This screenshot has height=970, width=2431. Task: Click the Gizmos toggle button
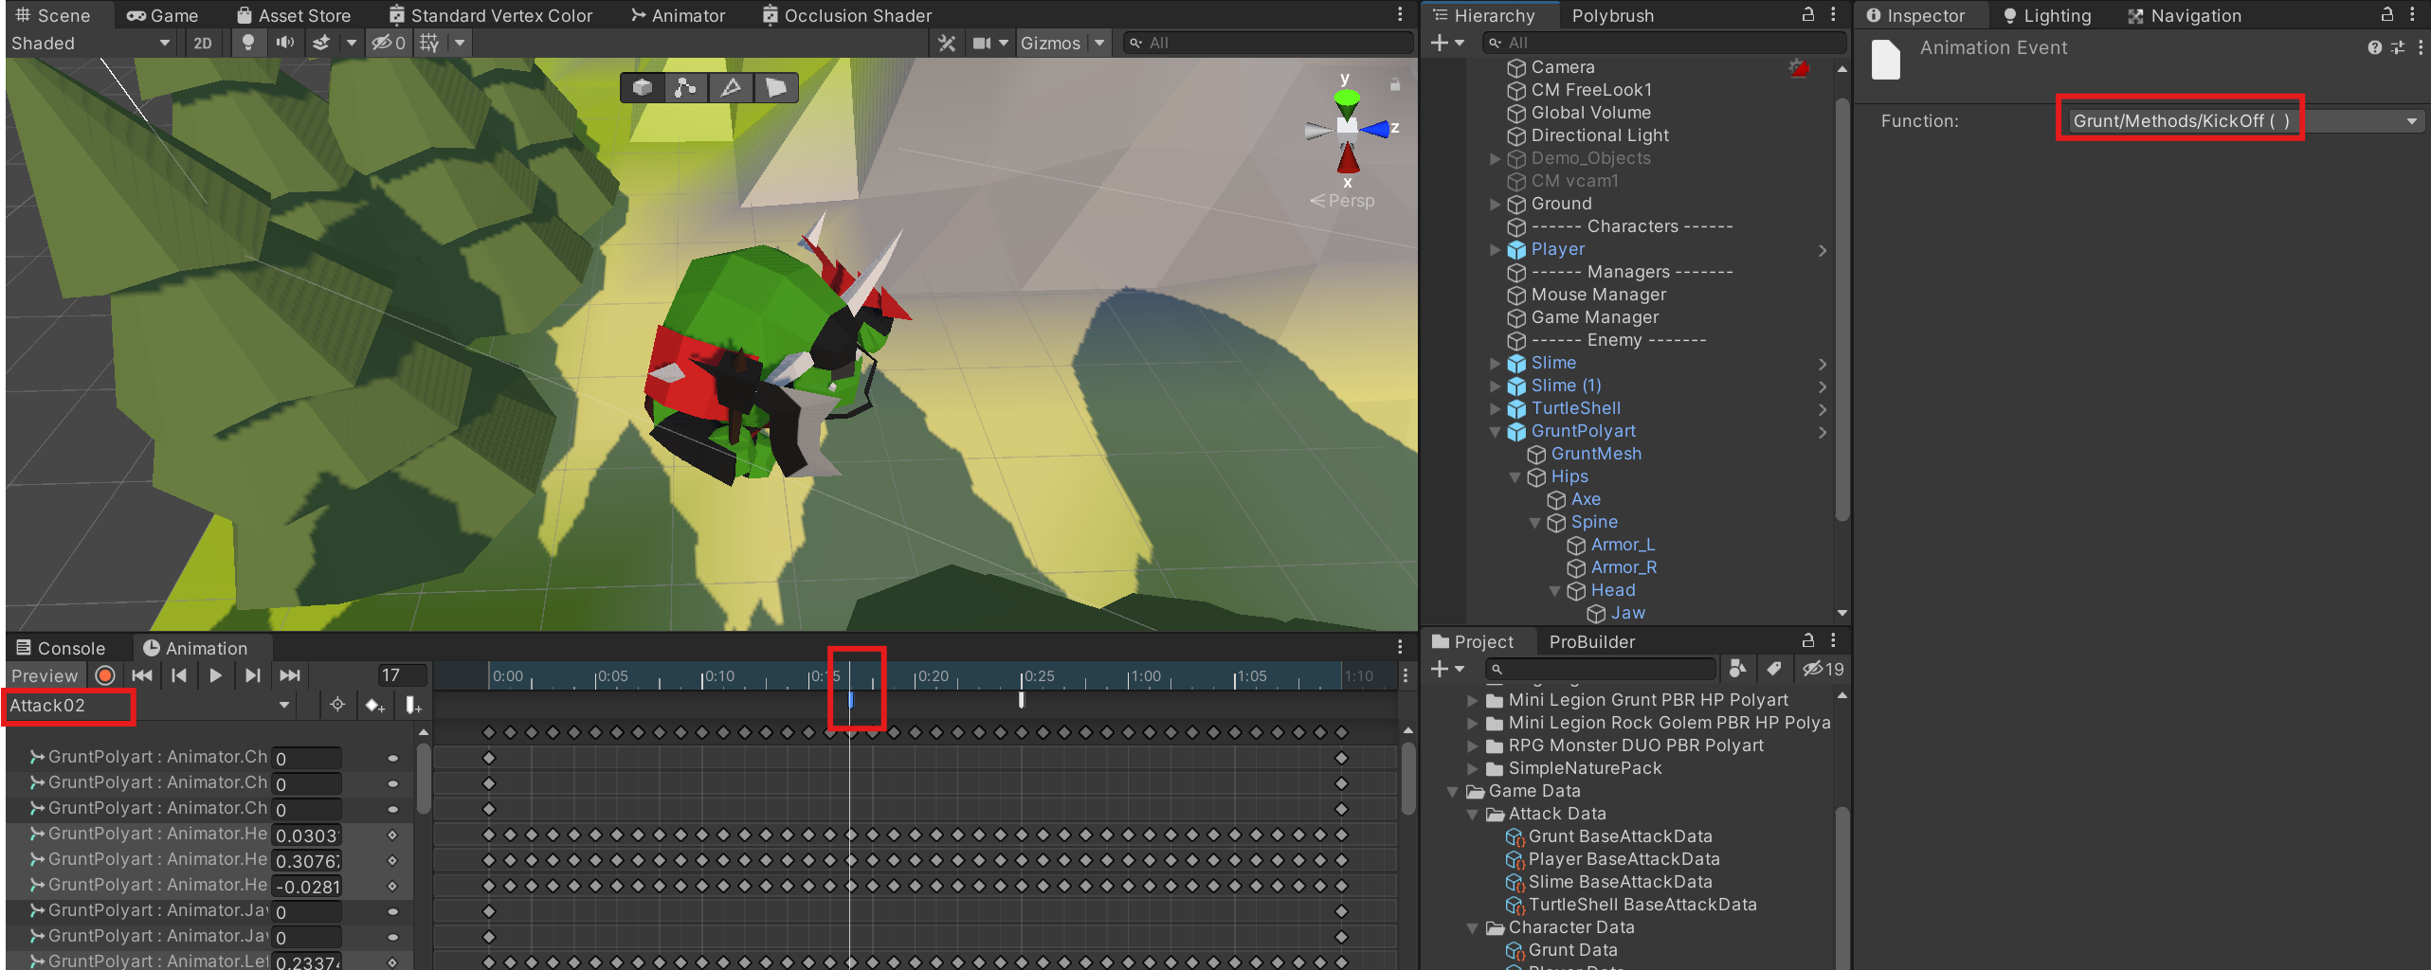pyautogui.click(x=1050, y=43)
